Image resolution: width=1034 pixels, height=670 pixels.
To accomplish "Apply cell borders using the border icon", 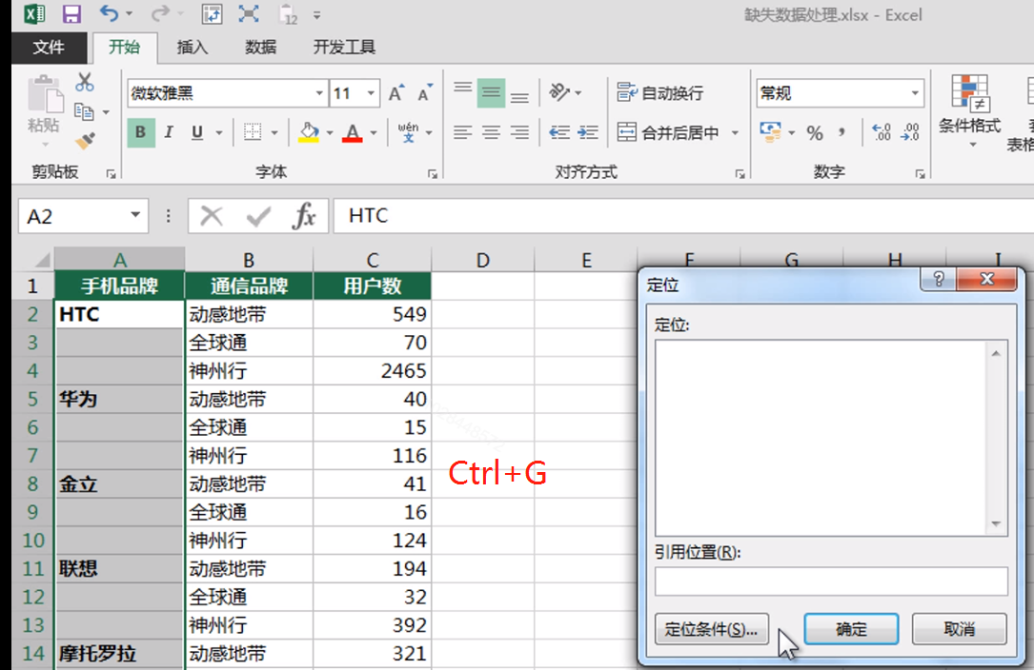I will pos(253,132).
